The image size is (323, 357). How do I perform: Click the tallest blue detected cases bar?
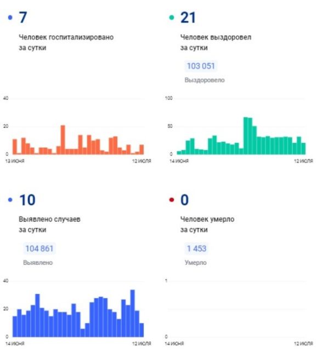(133, 313)
